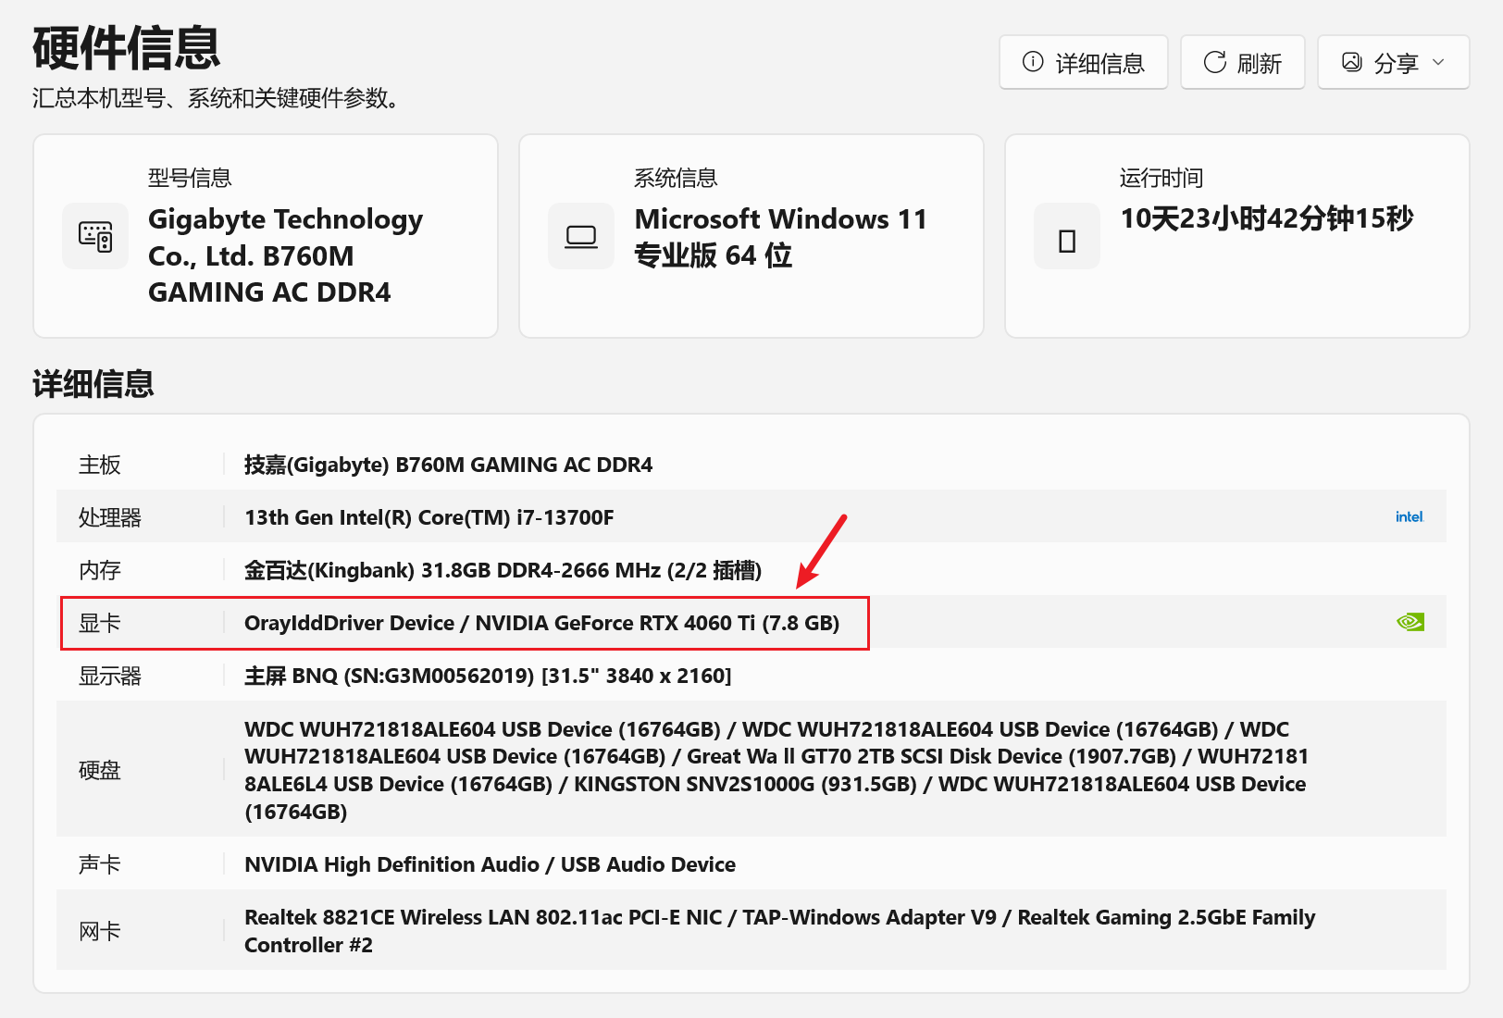1503x1018 pixels.
Task: Click the Intel logo in processor row
Action: 1410,516
